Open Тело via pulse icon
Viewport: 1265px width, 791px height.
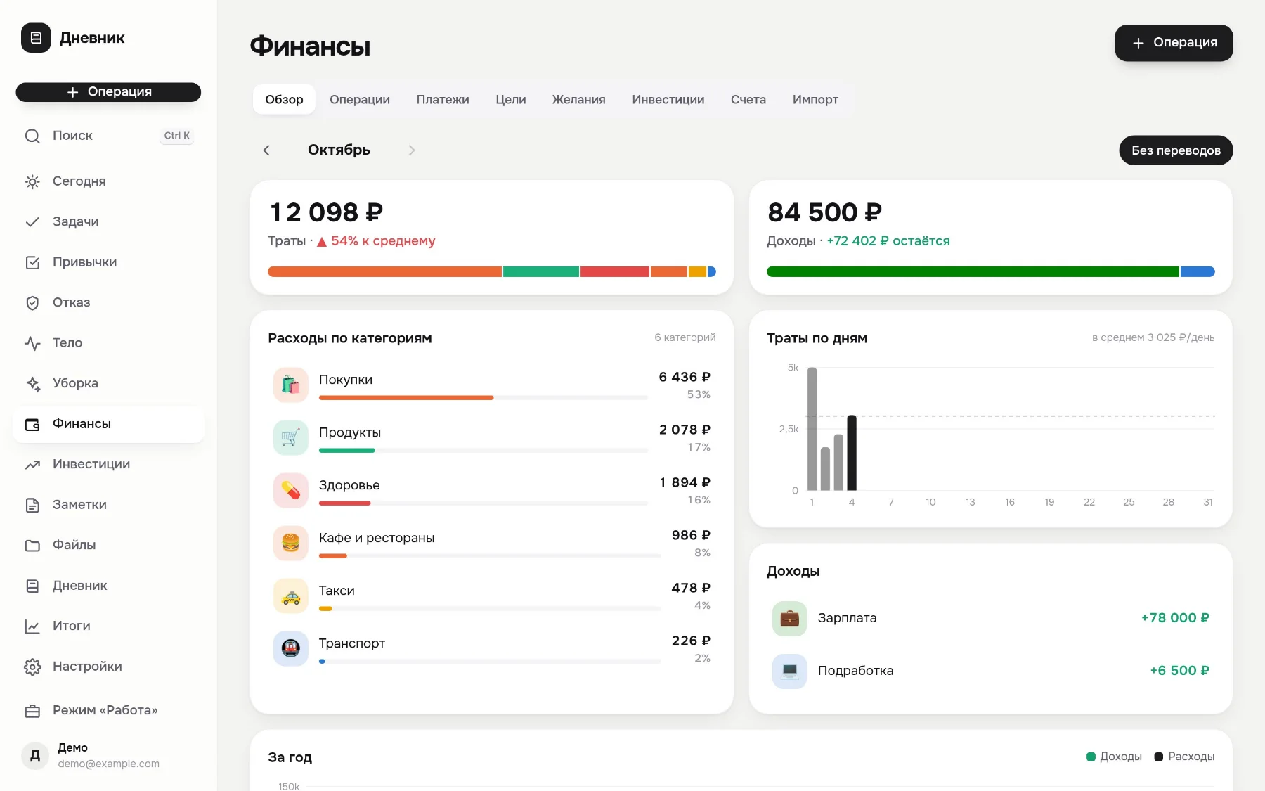pos(32,343)
